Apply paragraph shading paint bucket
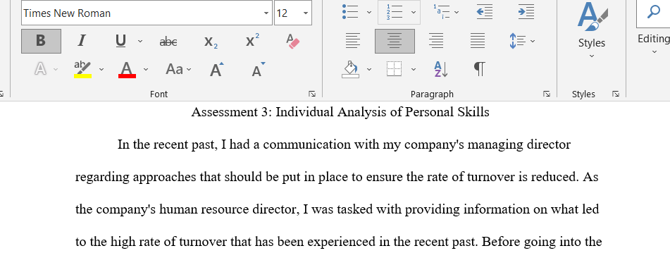Viewport: 670px width, 265px height. click(x=351, y=69)
